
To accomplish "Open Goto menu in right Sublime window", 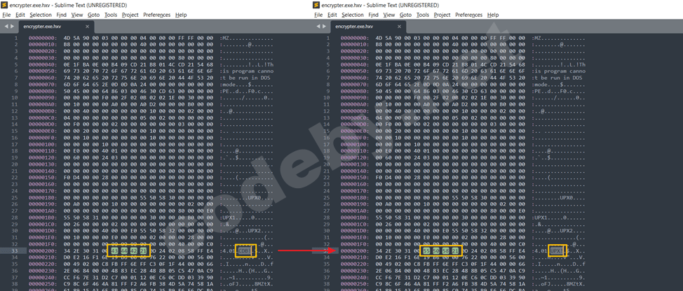I will [x=405, y=15].
